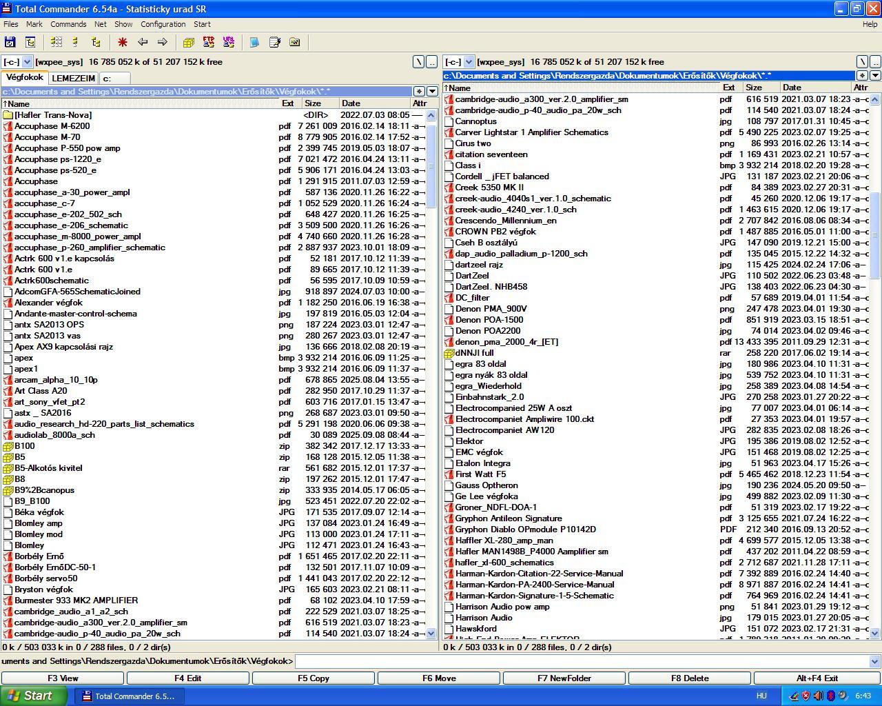
Task: Click the last toolbar icon after the notepad
Action: coord(295,42)
